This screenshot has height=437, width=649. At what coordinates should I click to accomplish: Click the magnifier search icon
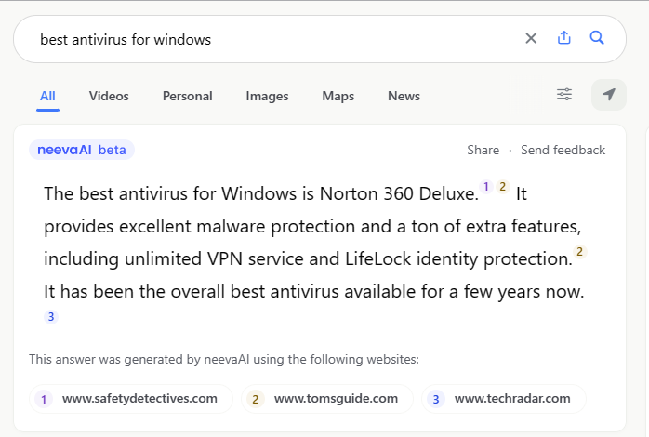[597, 38]
